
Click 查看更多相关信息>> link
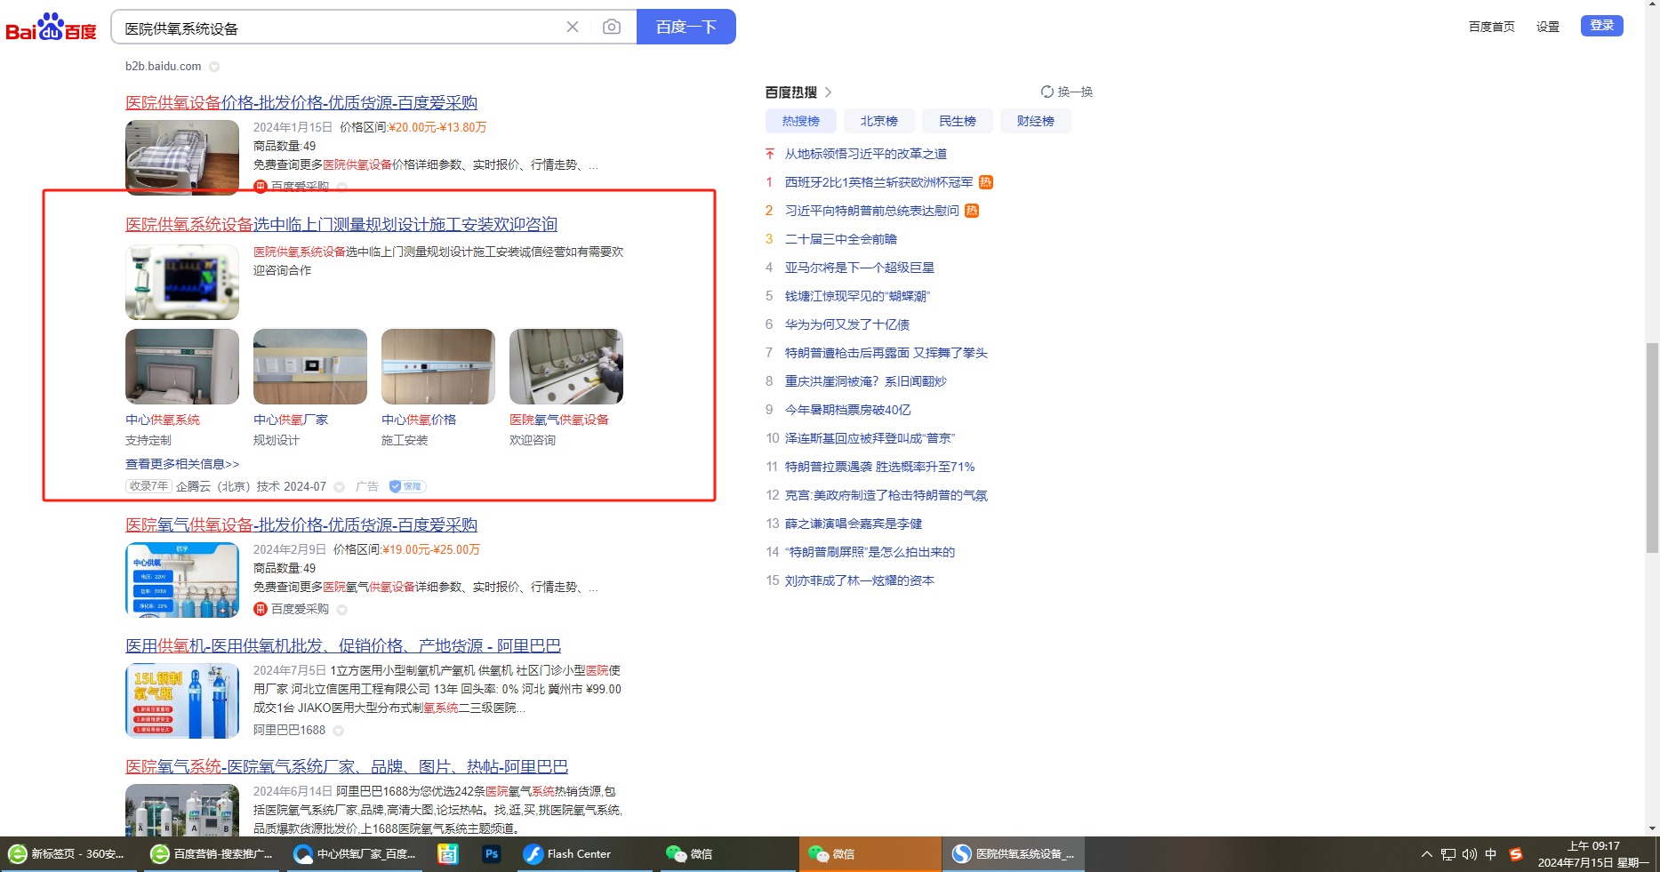click(182, 464)
